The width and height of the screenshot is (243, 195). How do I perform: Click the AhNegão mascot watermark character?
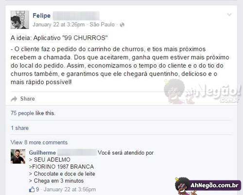(174, 91)
